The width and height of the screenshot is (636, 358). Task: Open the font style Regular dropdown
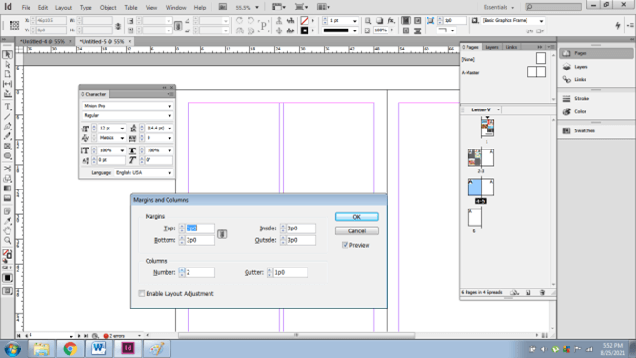(x=169, y=115)
